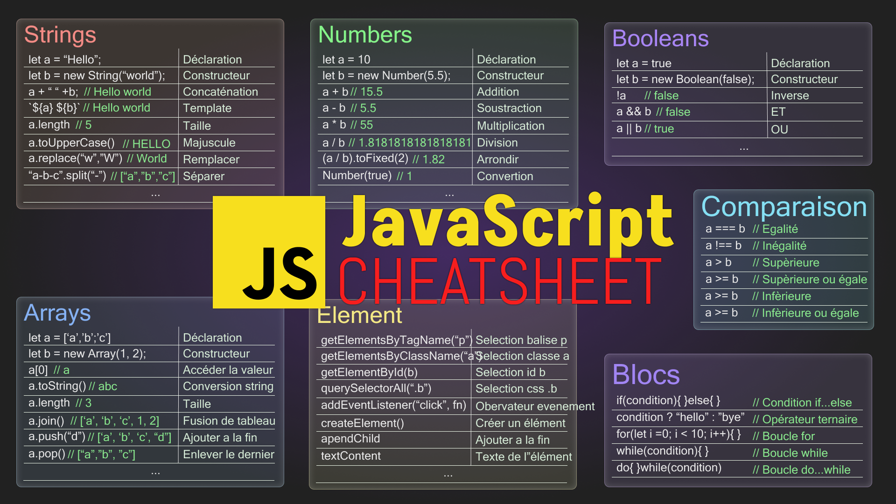896x504 pixels.
Task: Click the Enlever le dernier label
Action: pyautogui.click(x=228, y=455)
